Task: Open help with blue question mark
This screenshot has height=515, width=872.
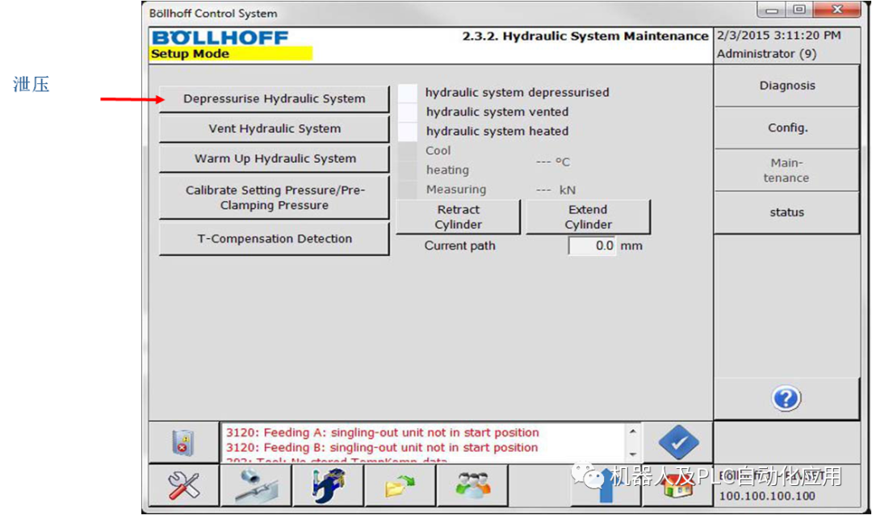Action: click(x=786, y=399)
